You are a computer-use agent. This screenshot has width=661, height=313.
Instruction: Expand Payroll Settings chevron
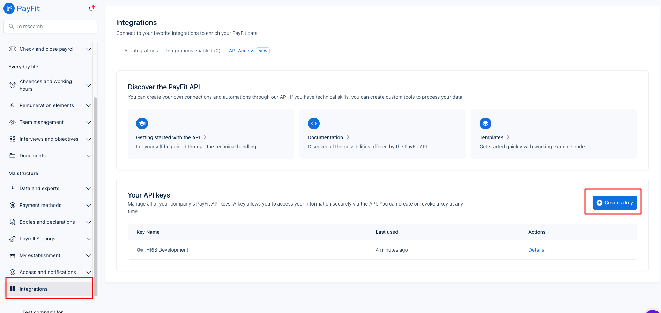pos(89,239)
